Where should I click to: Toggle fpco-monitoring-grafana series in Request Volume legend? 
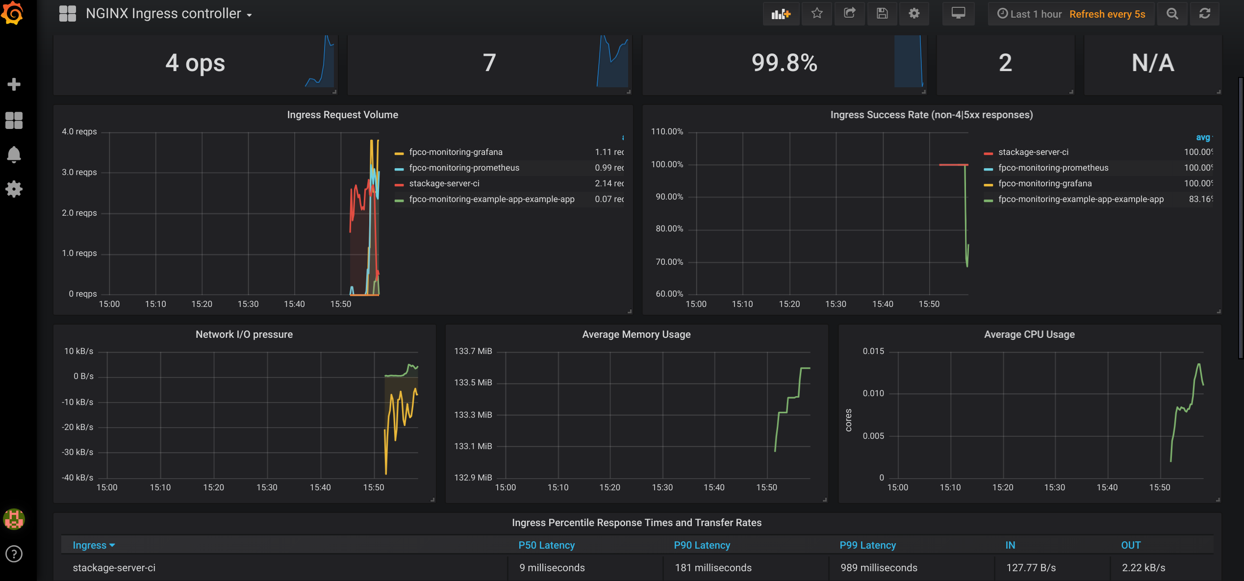point(456,152)
